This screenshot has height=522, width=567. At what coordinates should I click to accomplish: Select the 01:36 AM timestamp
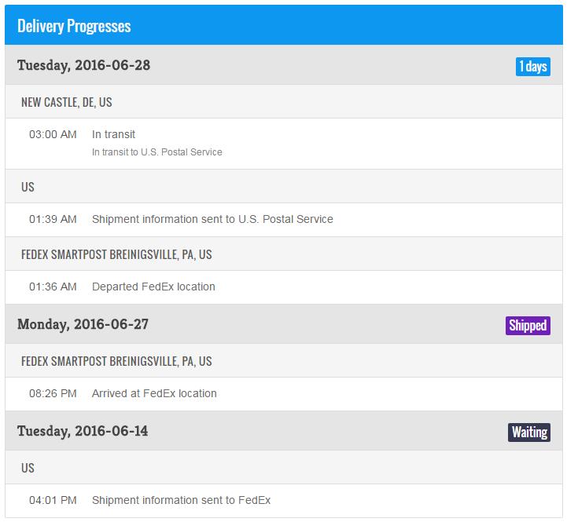pos(53,287)
